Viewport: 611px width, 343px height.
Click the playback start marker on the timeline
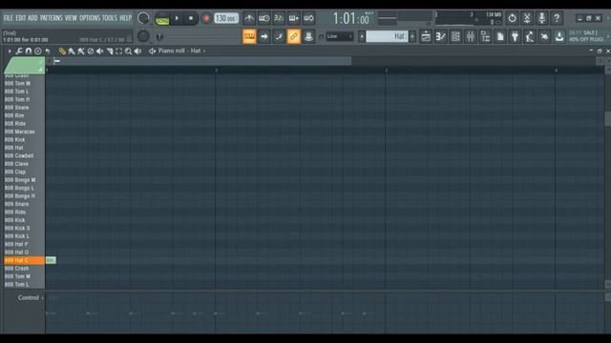(x=57, y=61)
